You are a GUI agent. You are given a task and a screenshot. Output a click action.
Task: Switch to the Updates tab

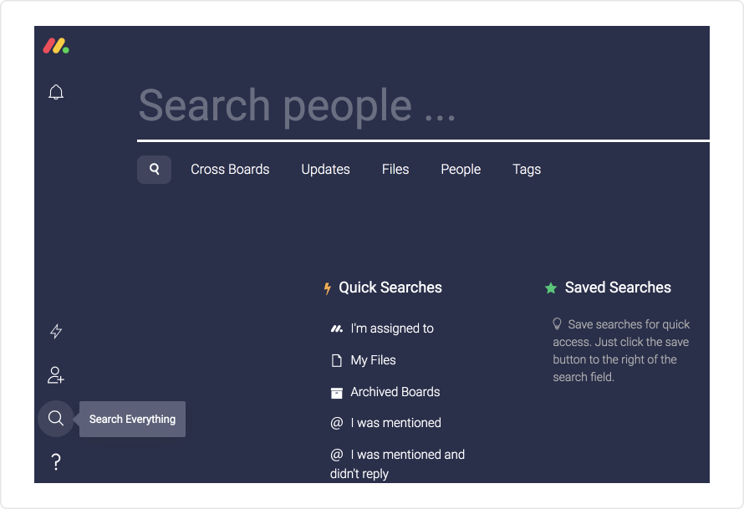point(325,170)
